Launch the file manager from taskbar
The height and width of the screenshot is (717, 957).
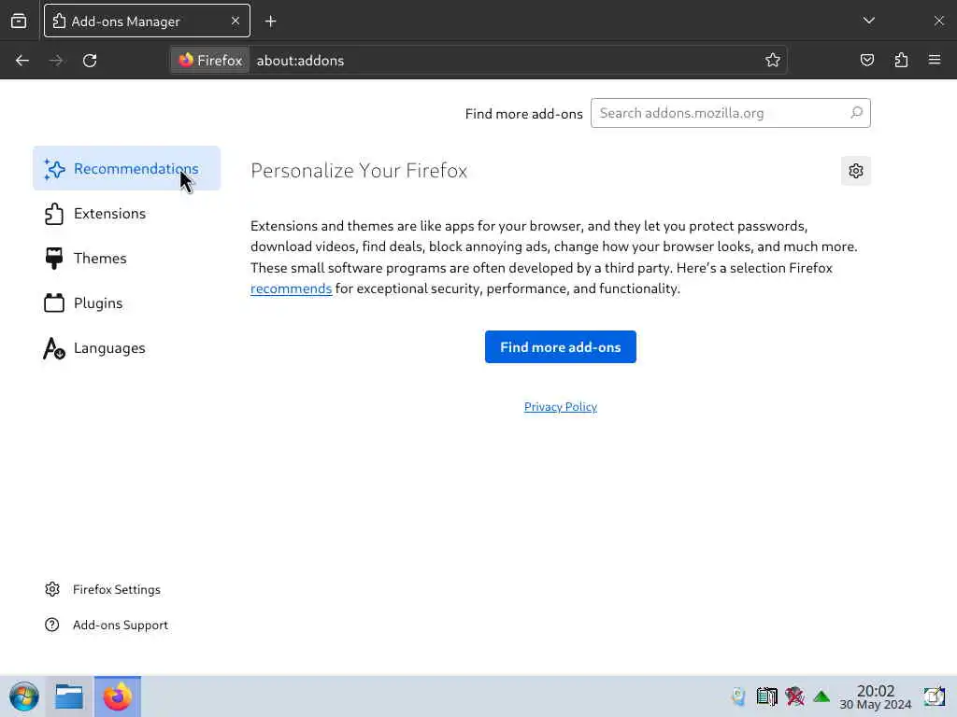click(69, 696)
